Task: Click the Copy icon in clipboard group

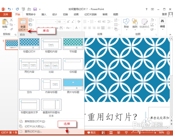Action: point(11,25)
